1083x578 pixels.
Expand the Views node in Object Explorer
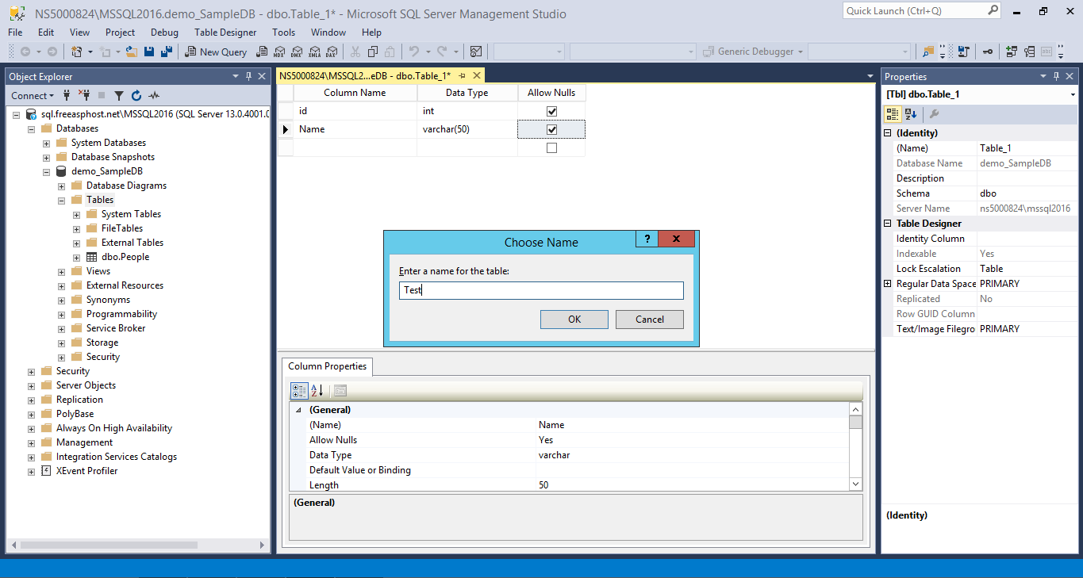click(x=61, y=270)
